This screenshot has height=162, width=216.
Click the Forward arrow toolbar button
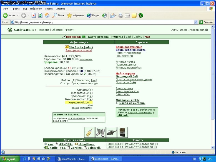(24, 16)
